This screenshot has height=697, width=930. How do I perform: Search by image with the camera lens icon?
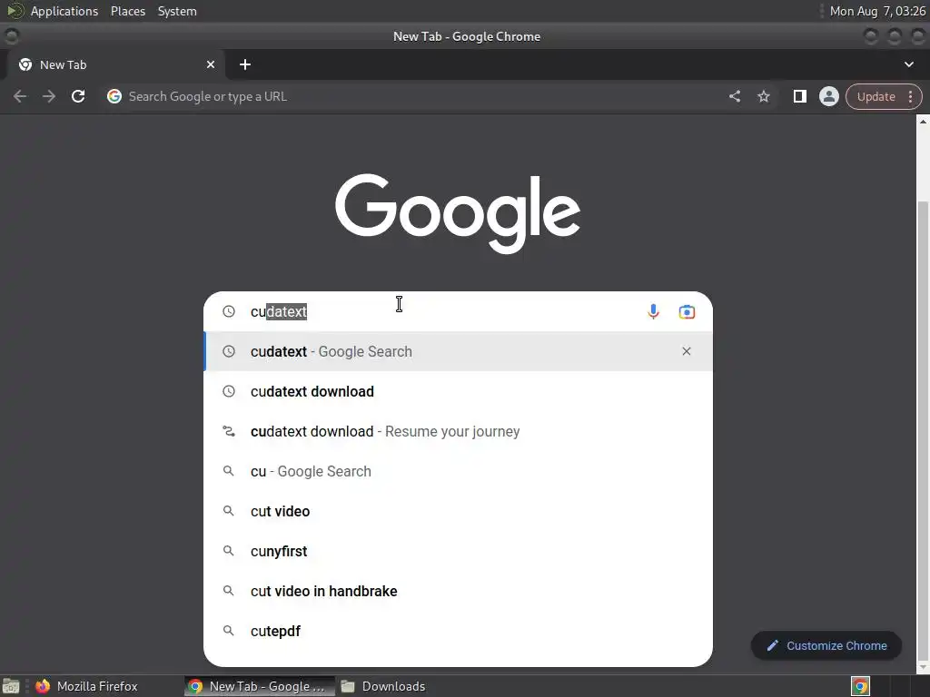click(687, 312)
